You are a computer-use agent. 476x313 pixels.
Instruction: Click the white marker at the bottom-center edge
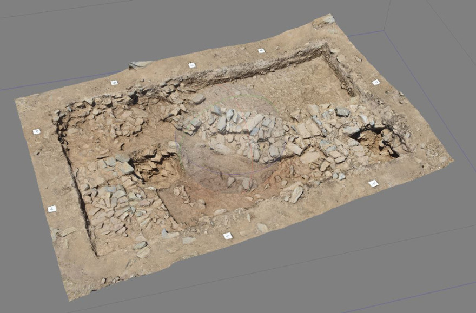click(228, 236)
